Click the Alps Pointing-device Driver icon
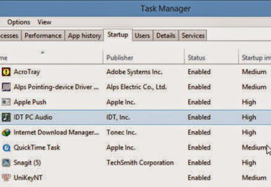Image resolution: width=271 pixels, height=187 pixels. 6,87
